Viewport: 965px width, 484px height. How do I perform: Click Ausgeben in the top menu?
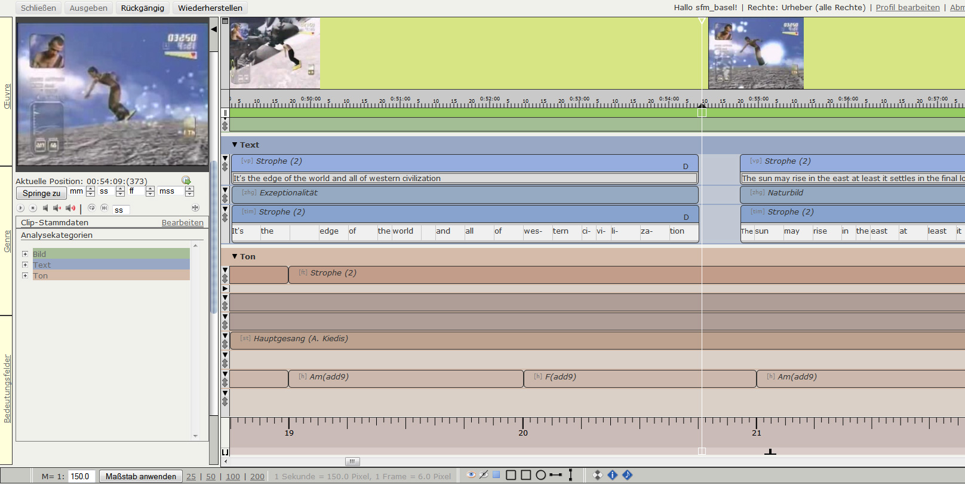coord(88,8)
